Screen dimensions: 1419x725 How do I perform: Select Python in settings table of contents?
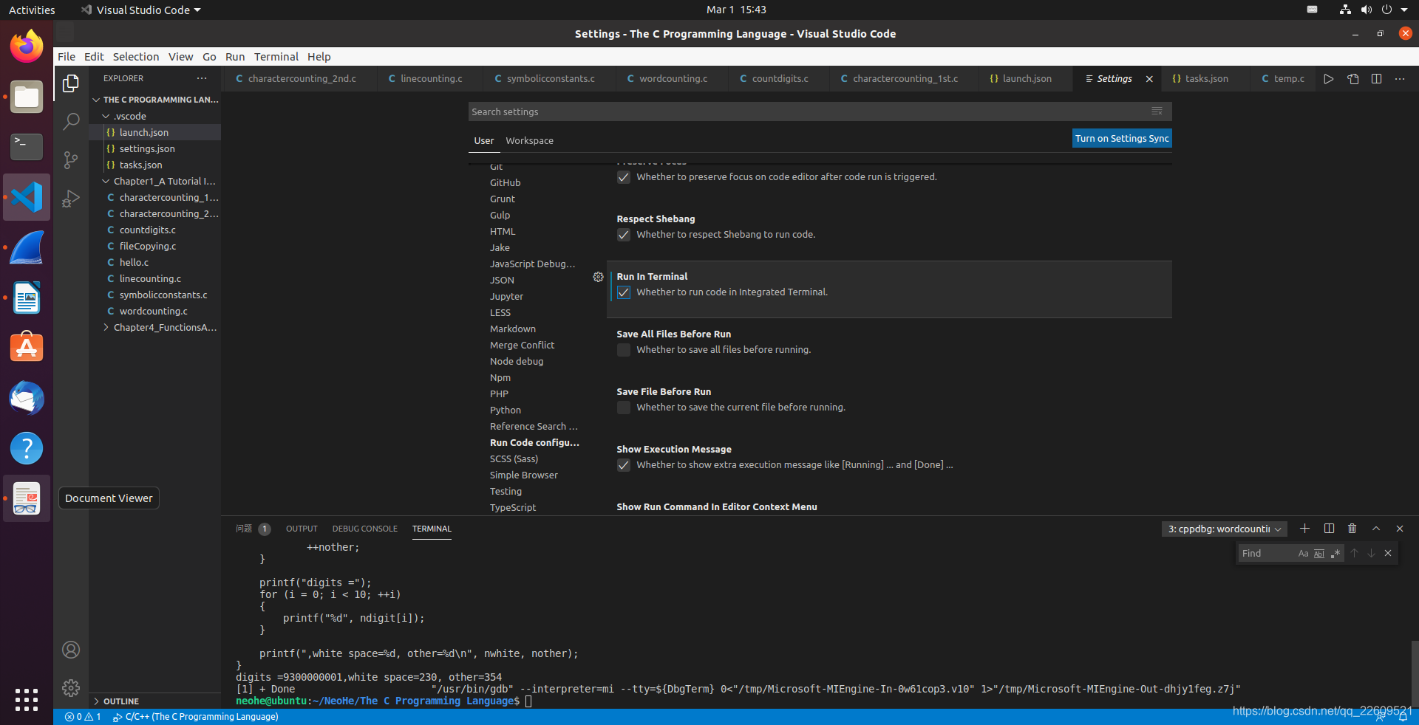coord(506,410)
